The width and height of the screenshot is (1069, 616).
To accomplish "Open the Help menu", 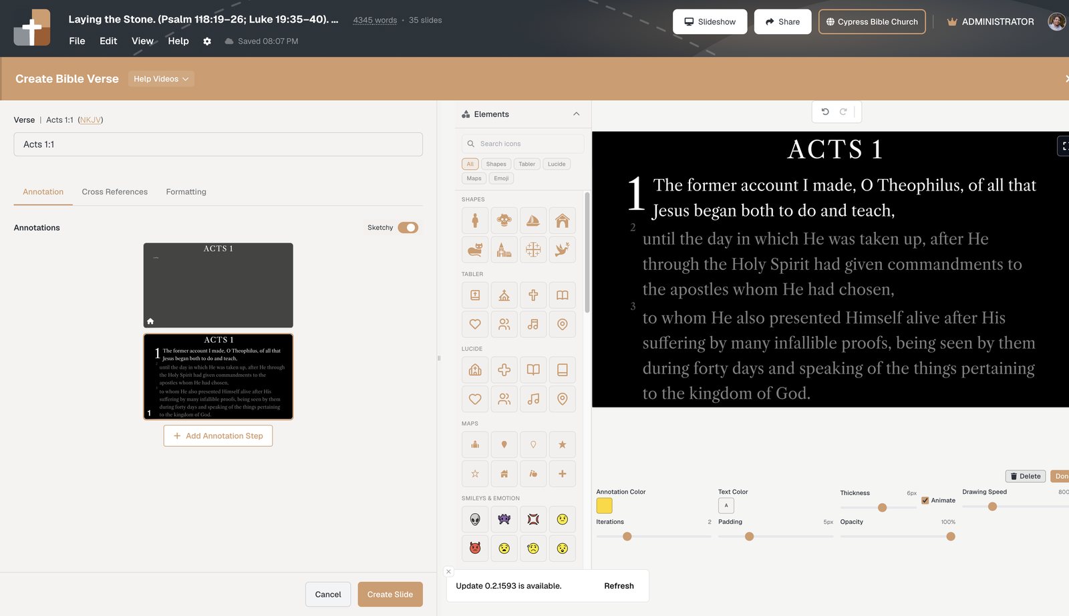I will [x=178, y=41].
